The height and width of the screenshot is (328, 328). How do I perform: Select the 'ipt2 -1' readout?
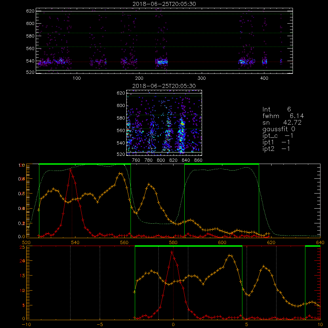(276, 149)
